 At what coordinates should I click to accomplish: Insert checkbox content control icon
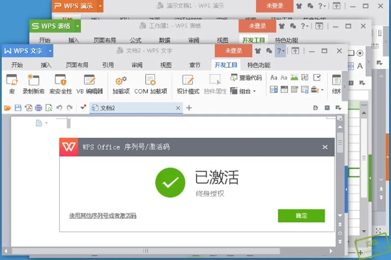click(317, 77)
